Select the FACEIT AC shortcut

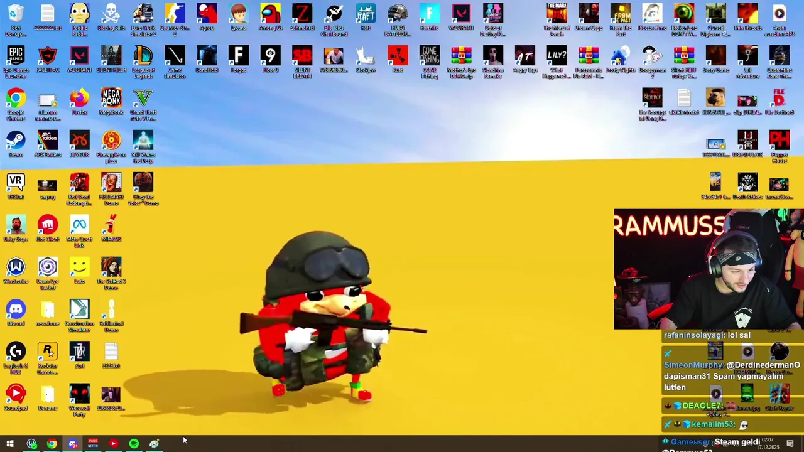tap(47, 59)
